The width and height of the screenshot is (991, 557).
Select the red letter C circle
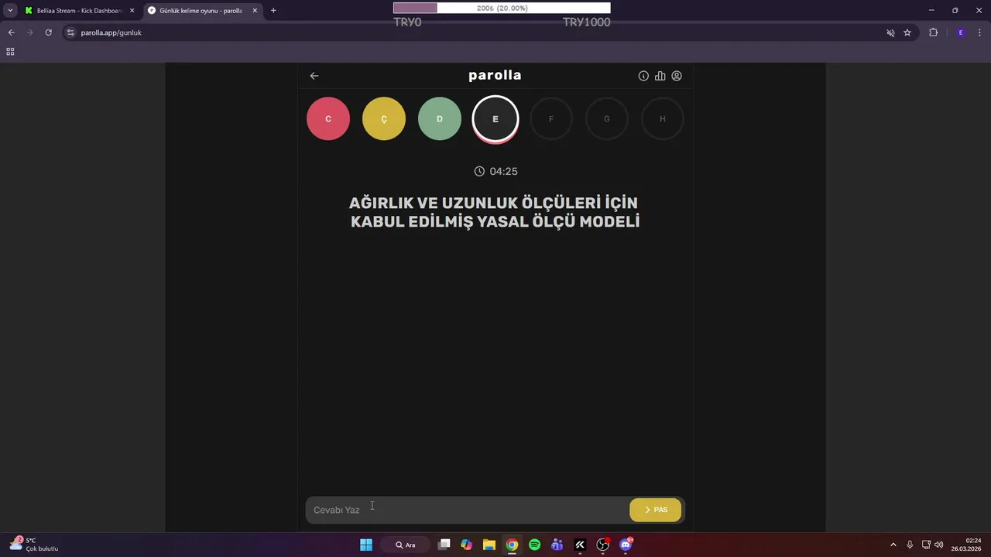tap(328, 119)
